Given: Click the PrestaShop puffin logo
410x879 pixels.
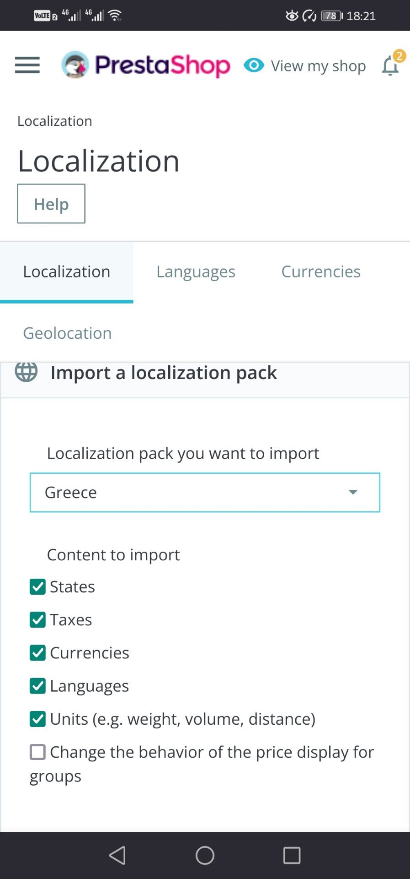Looking at the screenshot, I should (75, 65).
